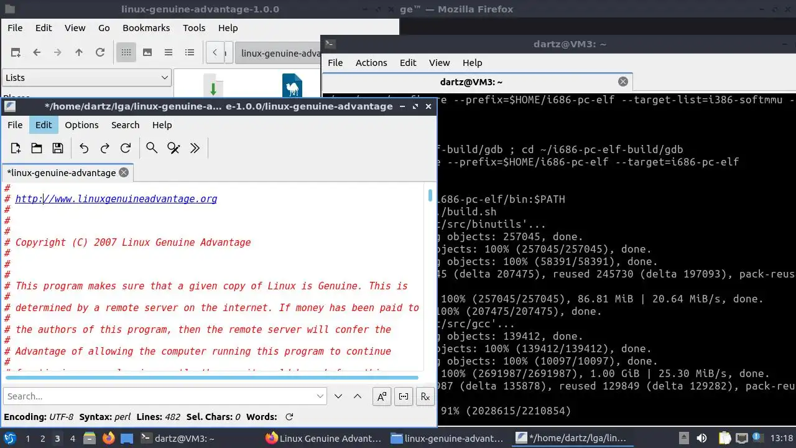Viewport: 796px width, 448px height.
Task: Open the editor's Edit menu
Action: click(44, 125)
